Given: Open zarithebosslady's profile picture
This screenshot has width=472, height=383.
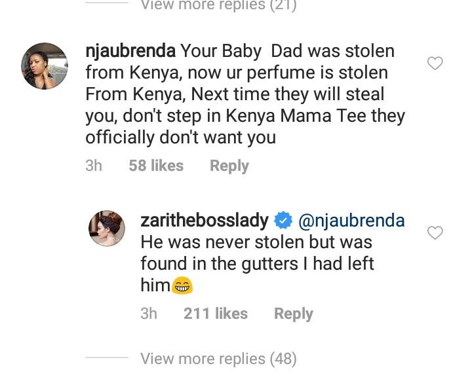Looking at the screenshot, I should 106,228.
